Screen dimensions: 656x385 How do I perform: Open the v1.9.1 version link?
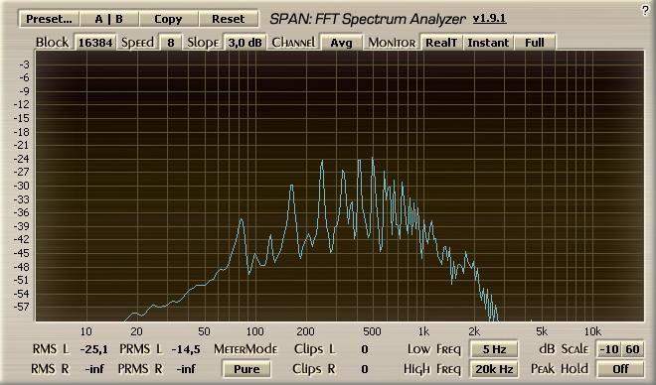pos(489,19)
